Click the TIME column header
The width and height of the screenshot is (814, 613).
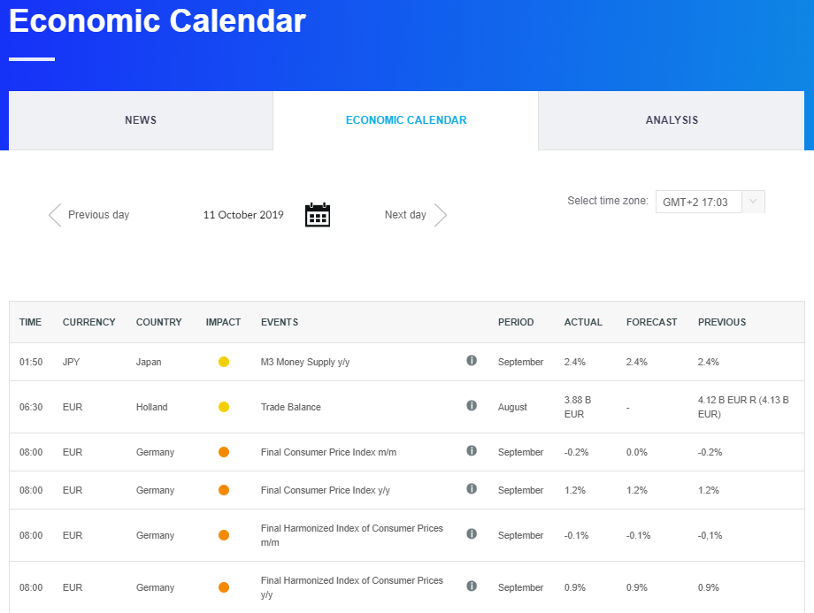[30, 322]
